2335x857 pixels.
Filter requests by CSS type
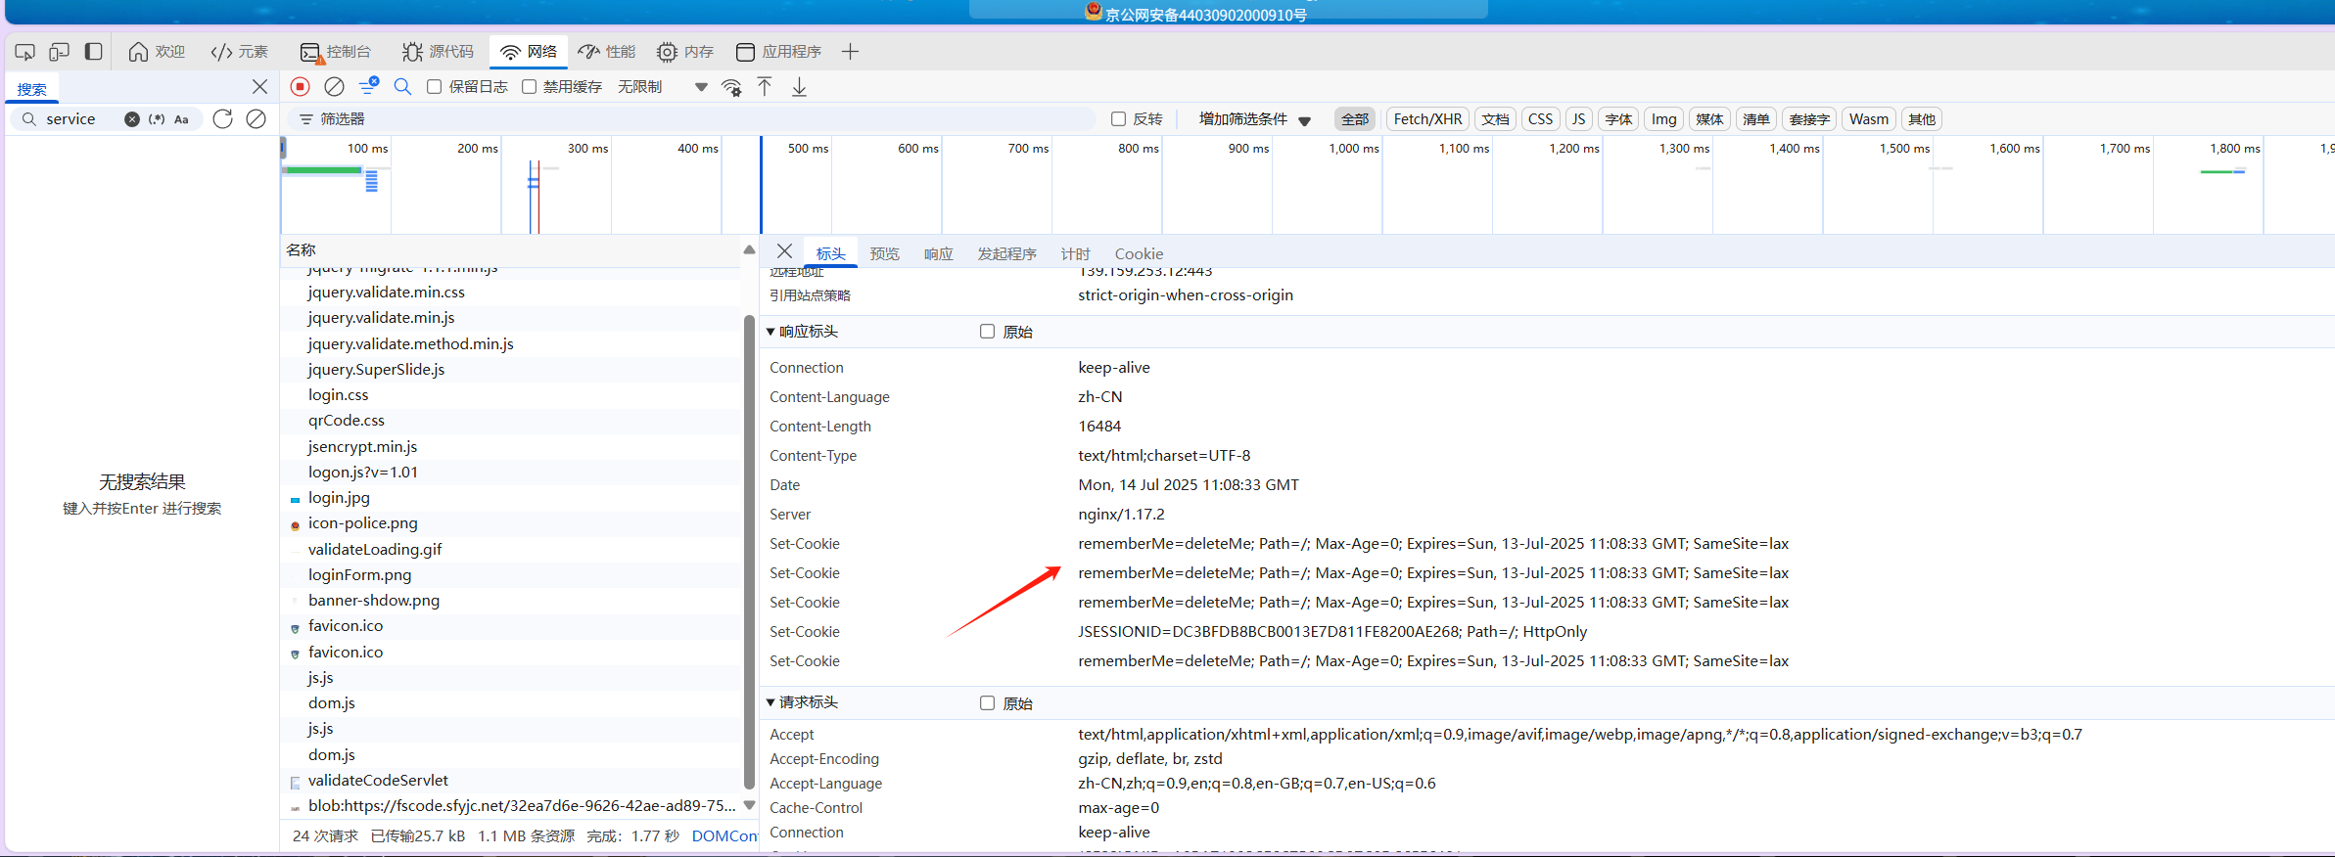pyautogui.click(x=1540, y=119)
